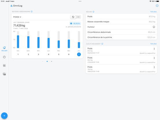This screenshot has width=160, height=120.
Task: Open the photo gallery icon in sidebar
Action: [x=4, y=74]
